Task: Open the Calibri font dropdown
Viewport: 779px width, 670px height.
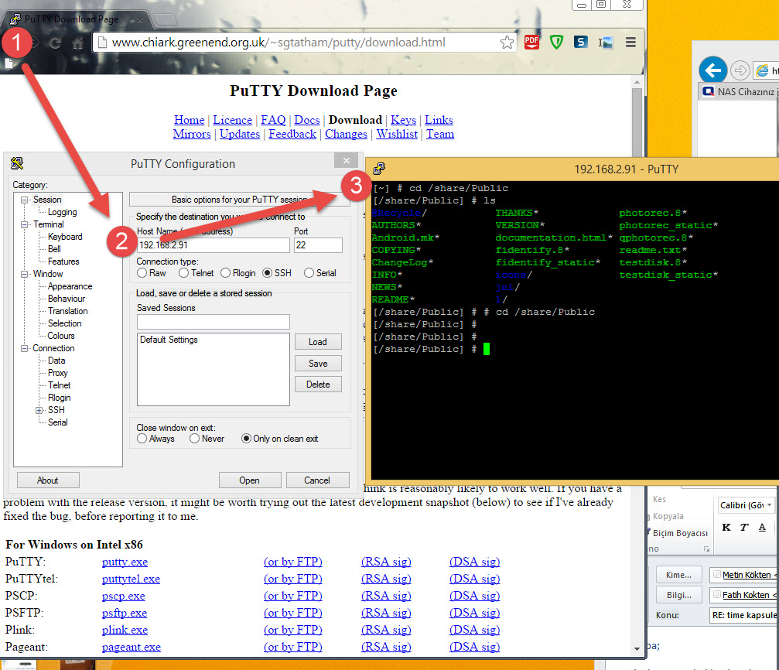Action: click(770, 505)
